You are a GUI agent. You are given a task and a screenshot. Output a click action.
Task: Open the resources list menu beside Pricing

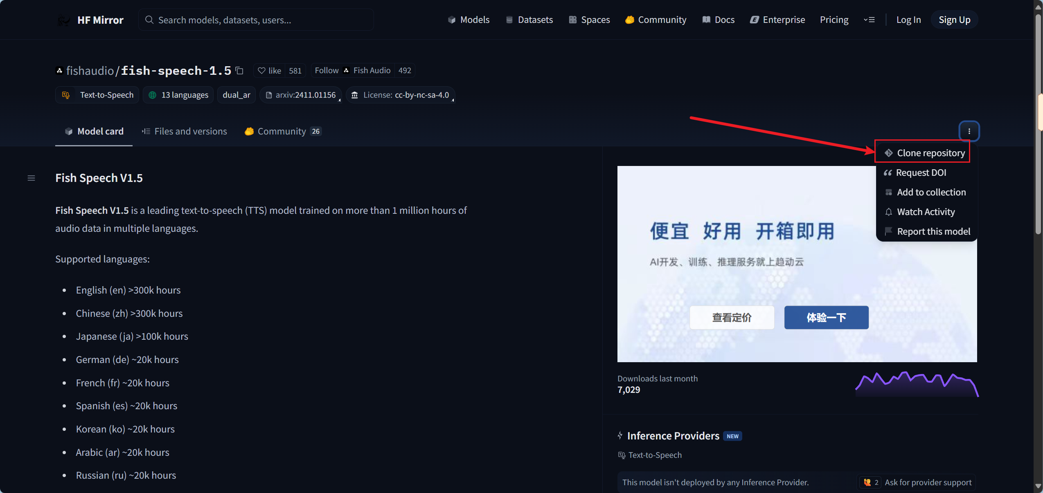pos(870,20)
